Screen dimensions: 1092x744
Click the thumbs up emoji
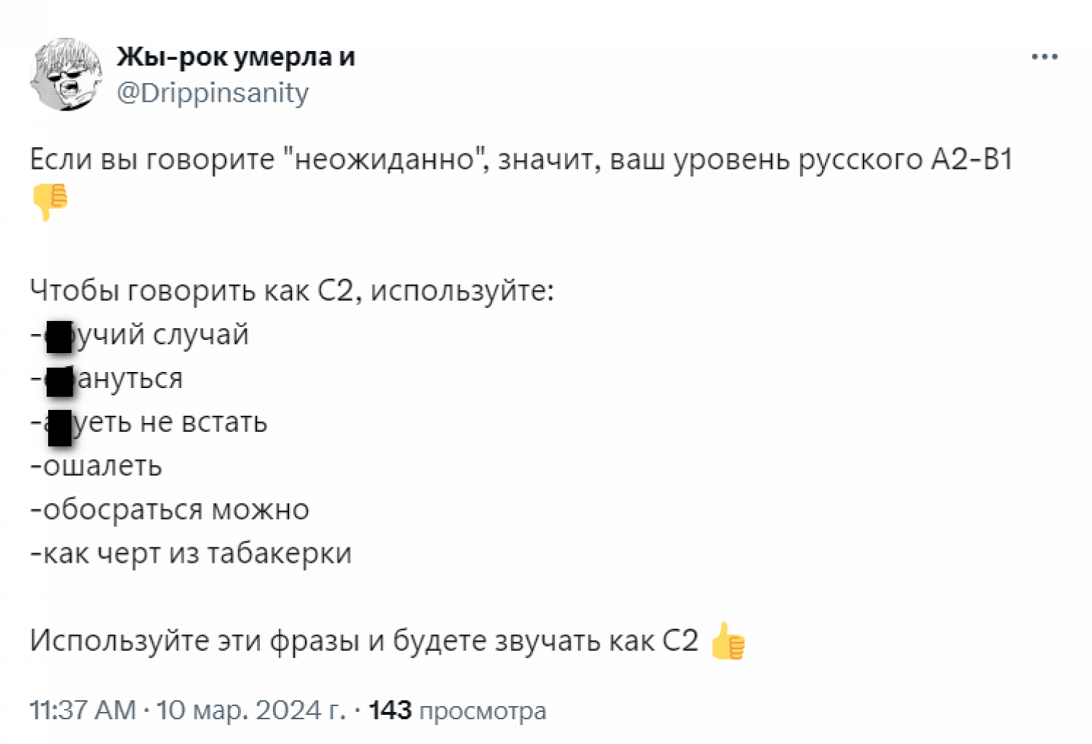point(728,641)
